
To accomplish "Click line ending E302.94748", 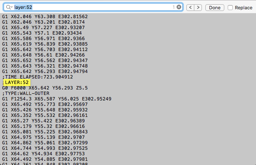I will point(45,66).
